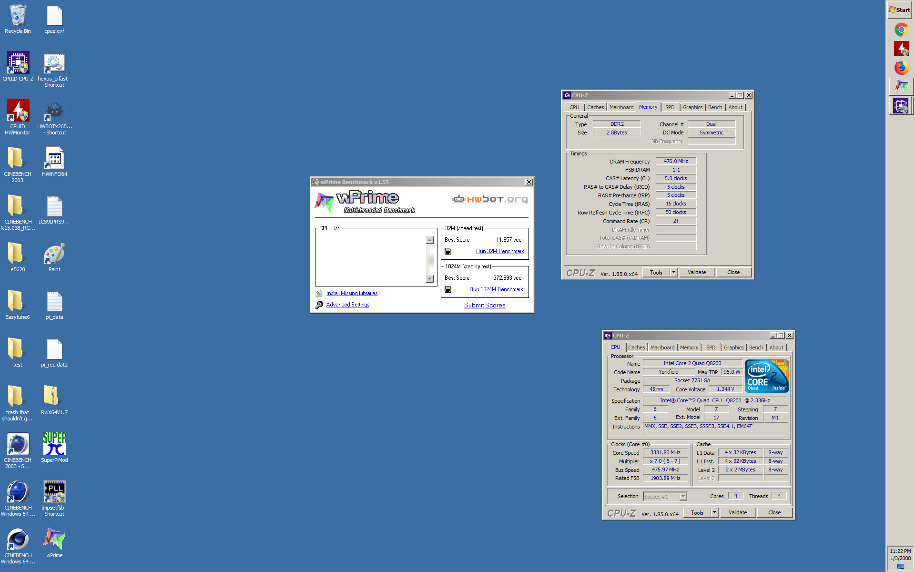Launch HWiNFO64 desktop shortcut
915x572 pixels.
54,162
